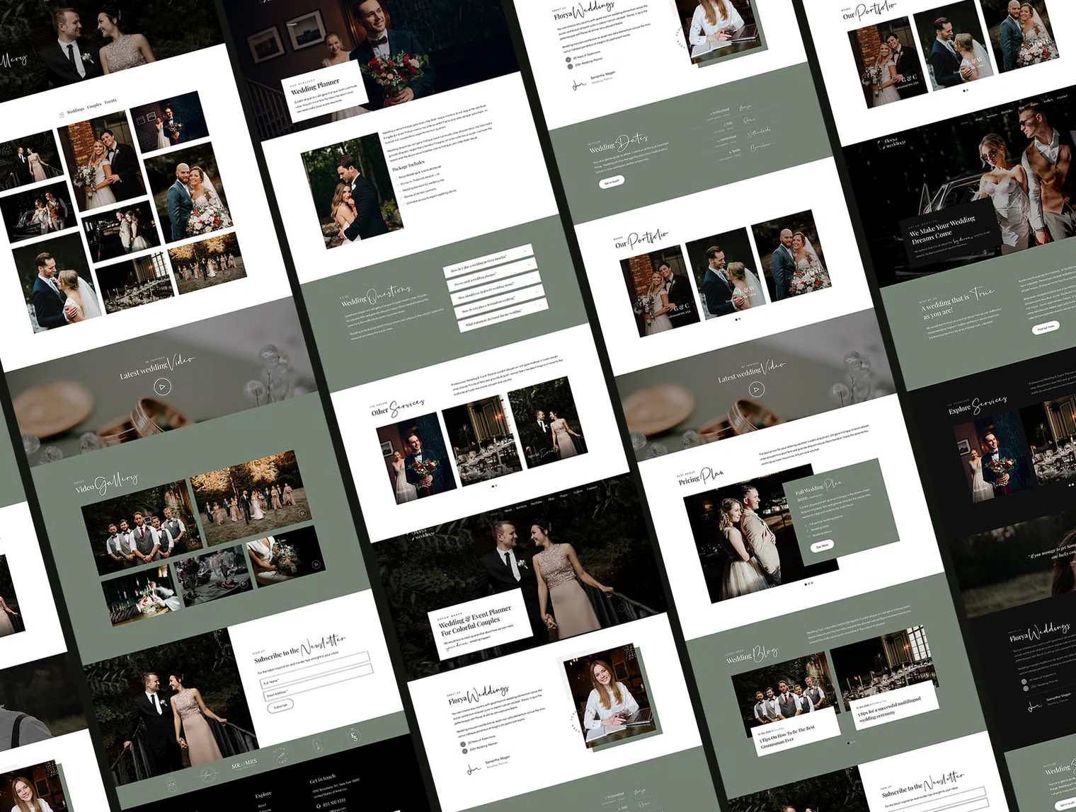Click the carousel dots under Other Services

(x=495, y=486)
